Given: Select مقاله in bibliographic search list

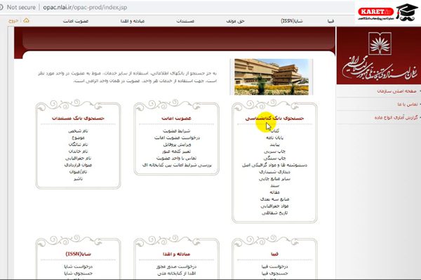Looking at the screenshot, I should [274, 192].
